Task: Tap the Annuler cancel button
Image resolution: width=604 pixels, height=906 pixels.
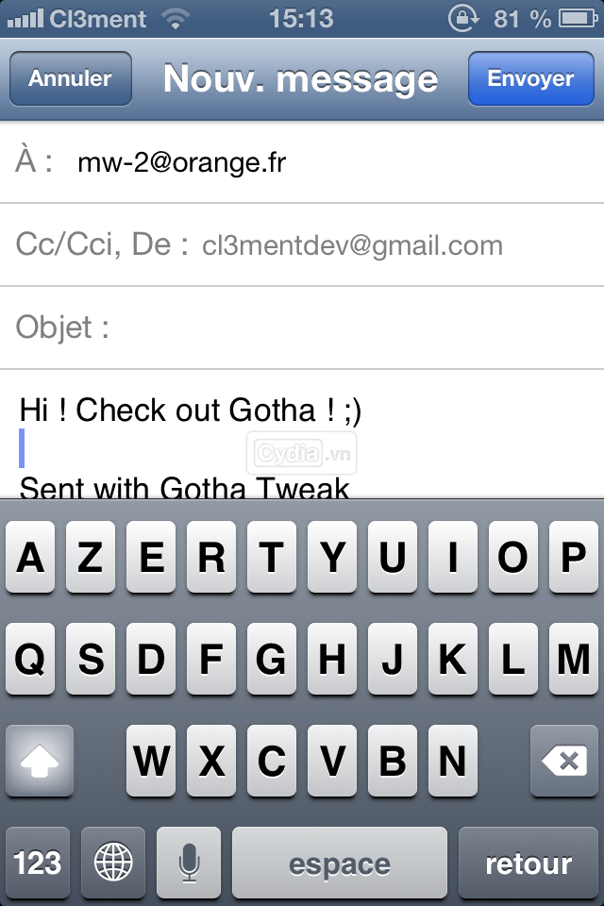Action: point(71,78)
